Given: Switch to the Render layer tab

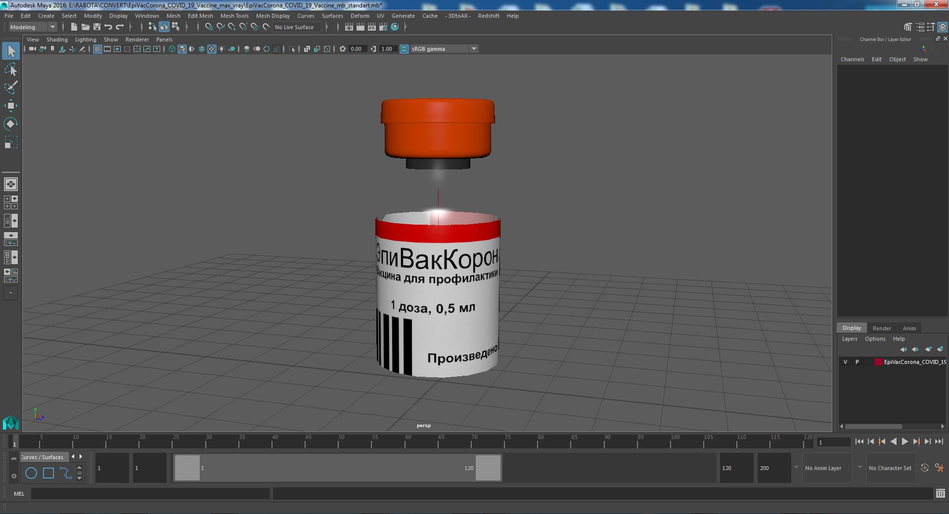Looking at the screenshot, I should pos(882,328).
